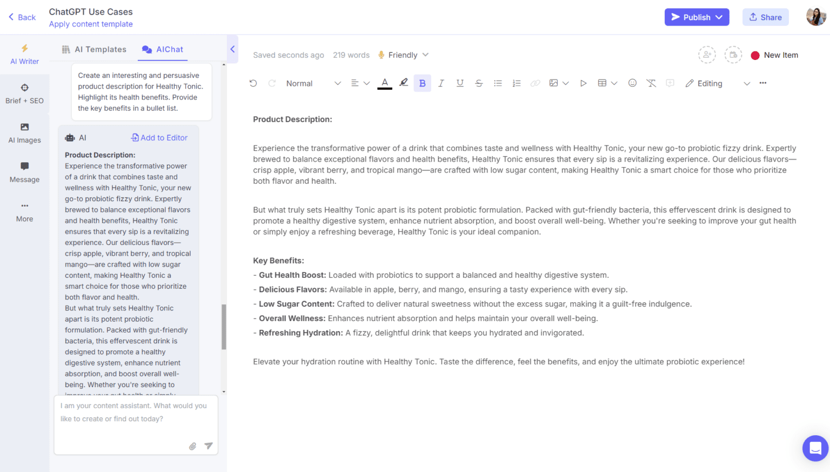Expand the Editing mode dropdown
Image resolution: width=830 pixels, height=472 pixels.
pos(747,83)
